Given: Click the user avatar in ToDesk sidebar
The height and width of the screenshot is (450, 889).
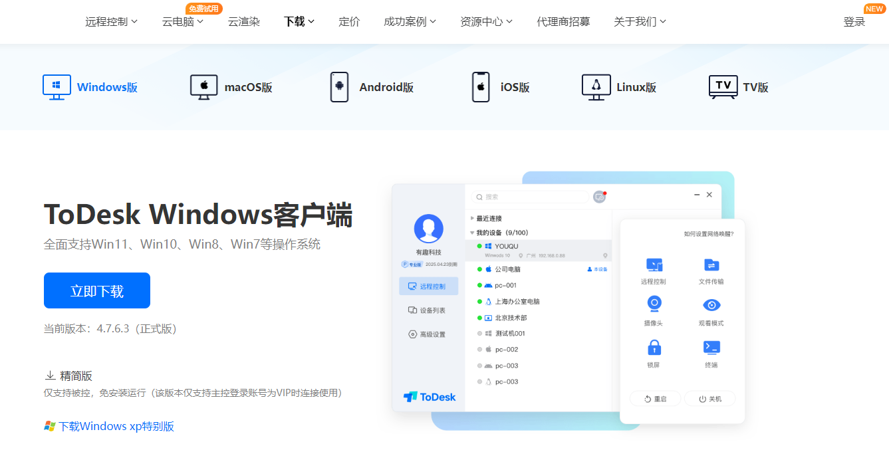Looking at the screenshot, I should tap(428, 229).
